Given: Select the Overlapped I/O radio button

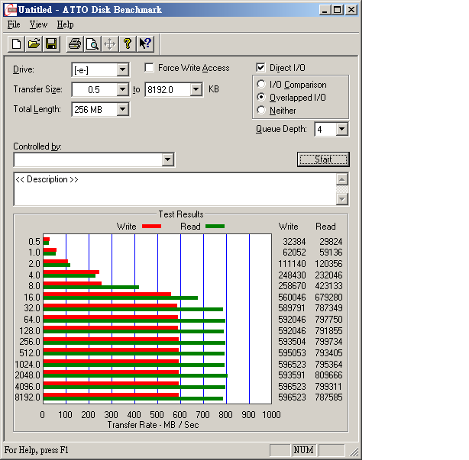Looking at the screenshot, I should point(261,97).
